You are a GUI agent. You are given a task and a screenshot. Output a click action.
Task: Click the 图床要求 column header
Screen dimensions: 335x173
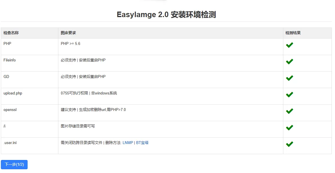click(68, 33)
